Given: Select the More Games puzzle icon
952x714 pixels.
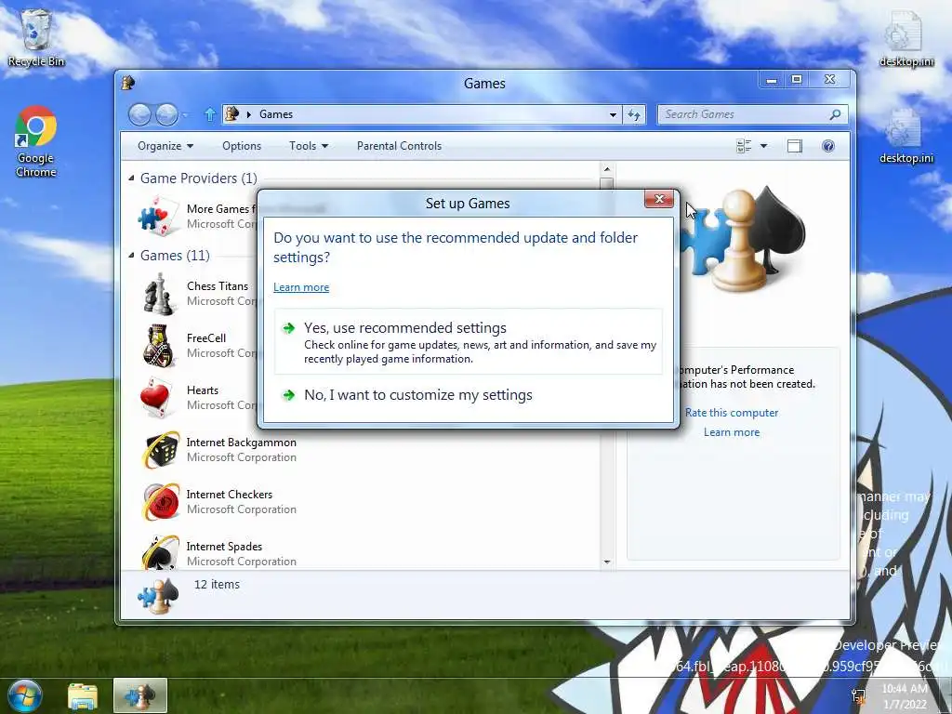Looking at the screenshot, I should tap(158, 216).
